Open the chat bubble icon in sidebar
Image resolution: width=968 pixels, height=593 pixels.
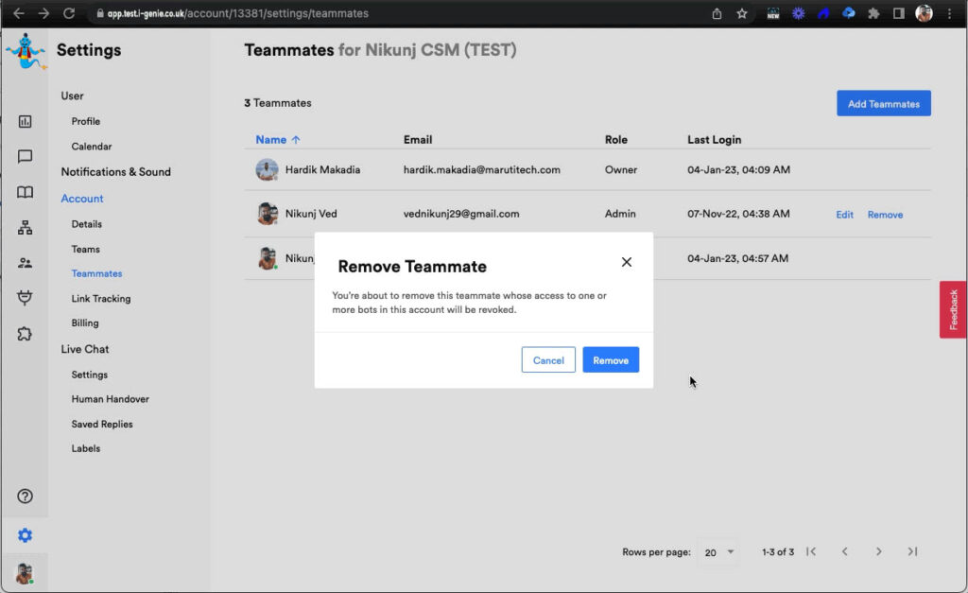coord(26,157)
